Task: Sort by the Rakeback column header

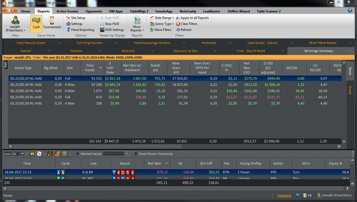Action: (155, 68)
